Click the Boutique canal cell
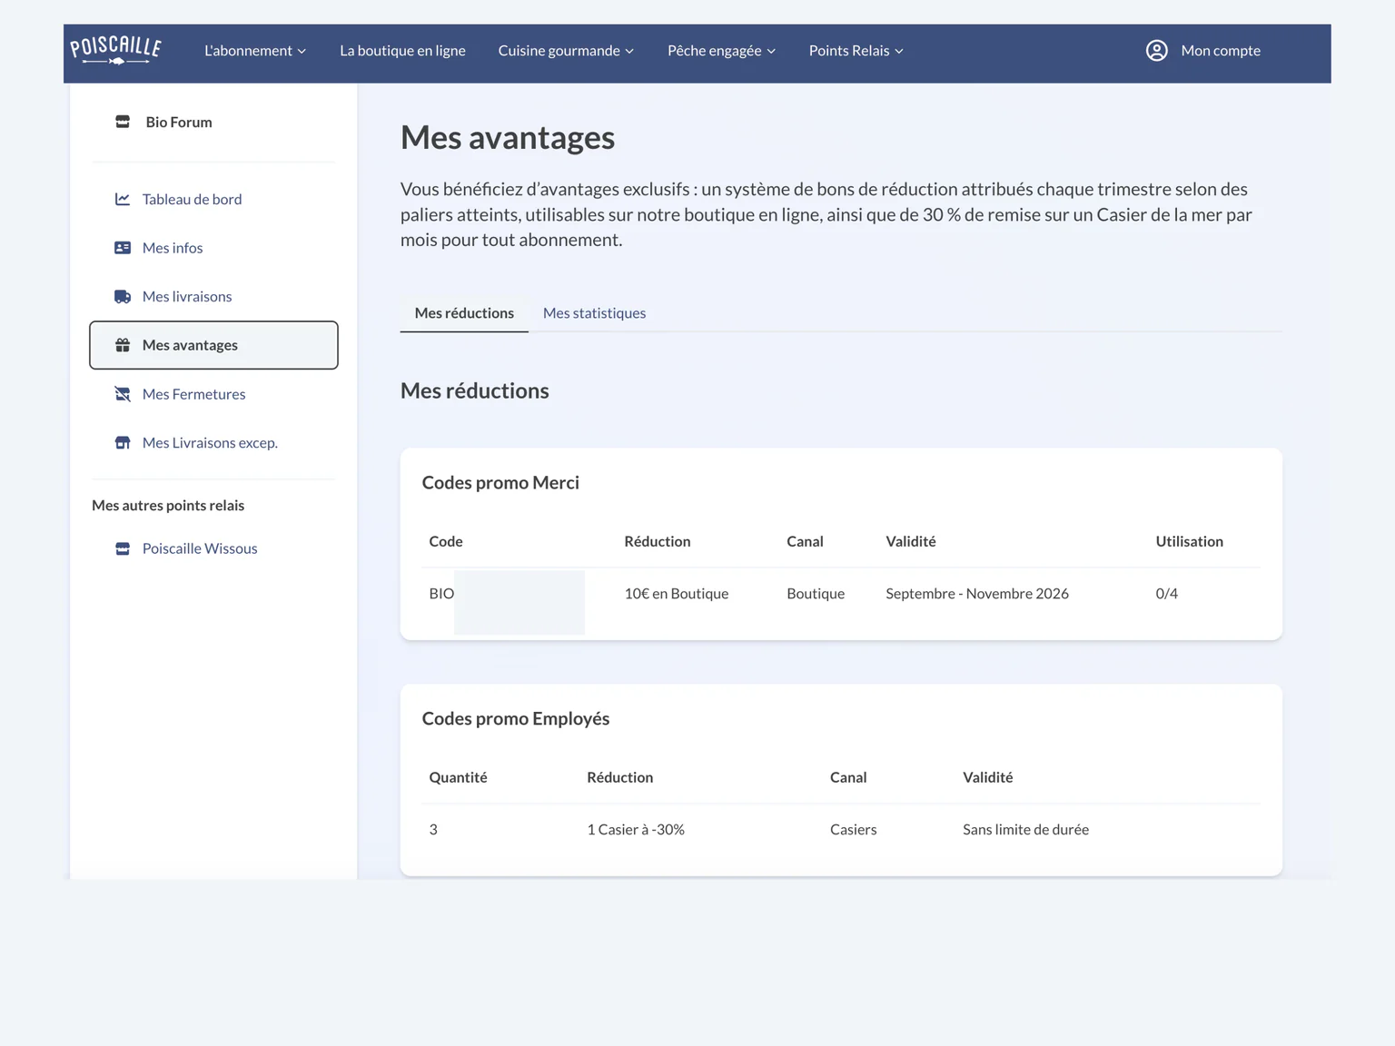This screenshot has width=1395, height=1046. click(x=816, y=594)
